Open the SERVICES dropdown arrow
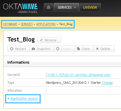This screenshot has height=111, width=121. [x=75, y=7]
